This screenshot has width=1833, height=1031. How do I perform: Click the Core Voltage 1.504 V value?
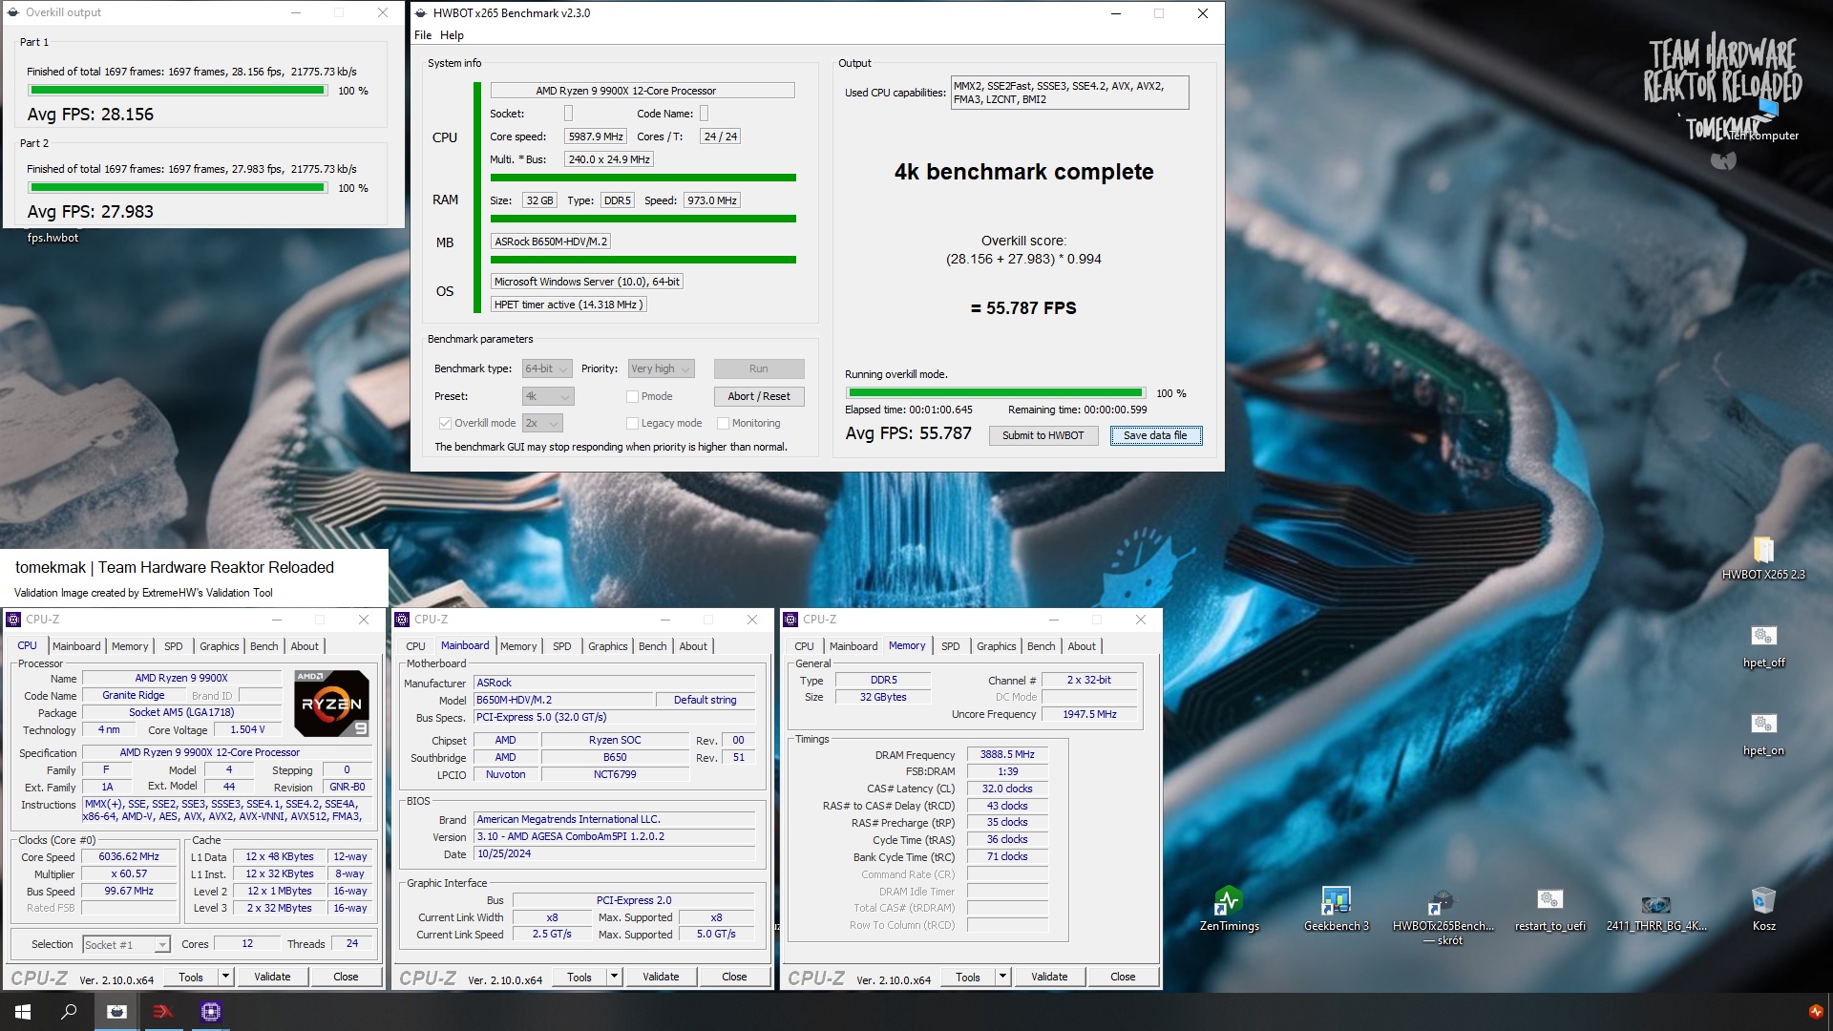click(x=247, y=729)
